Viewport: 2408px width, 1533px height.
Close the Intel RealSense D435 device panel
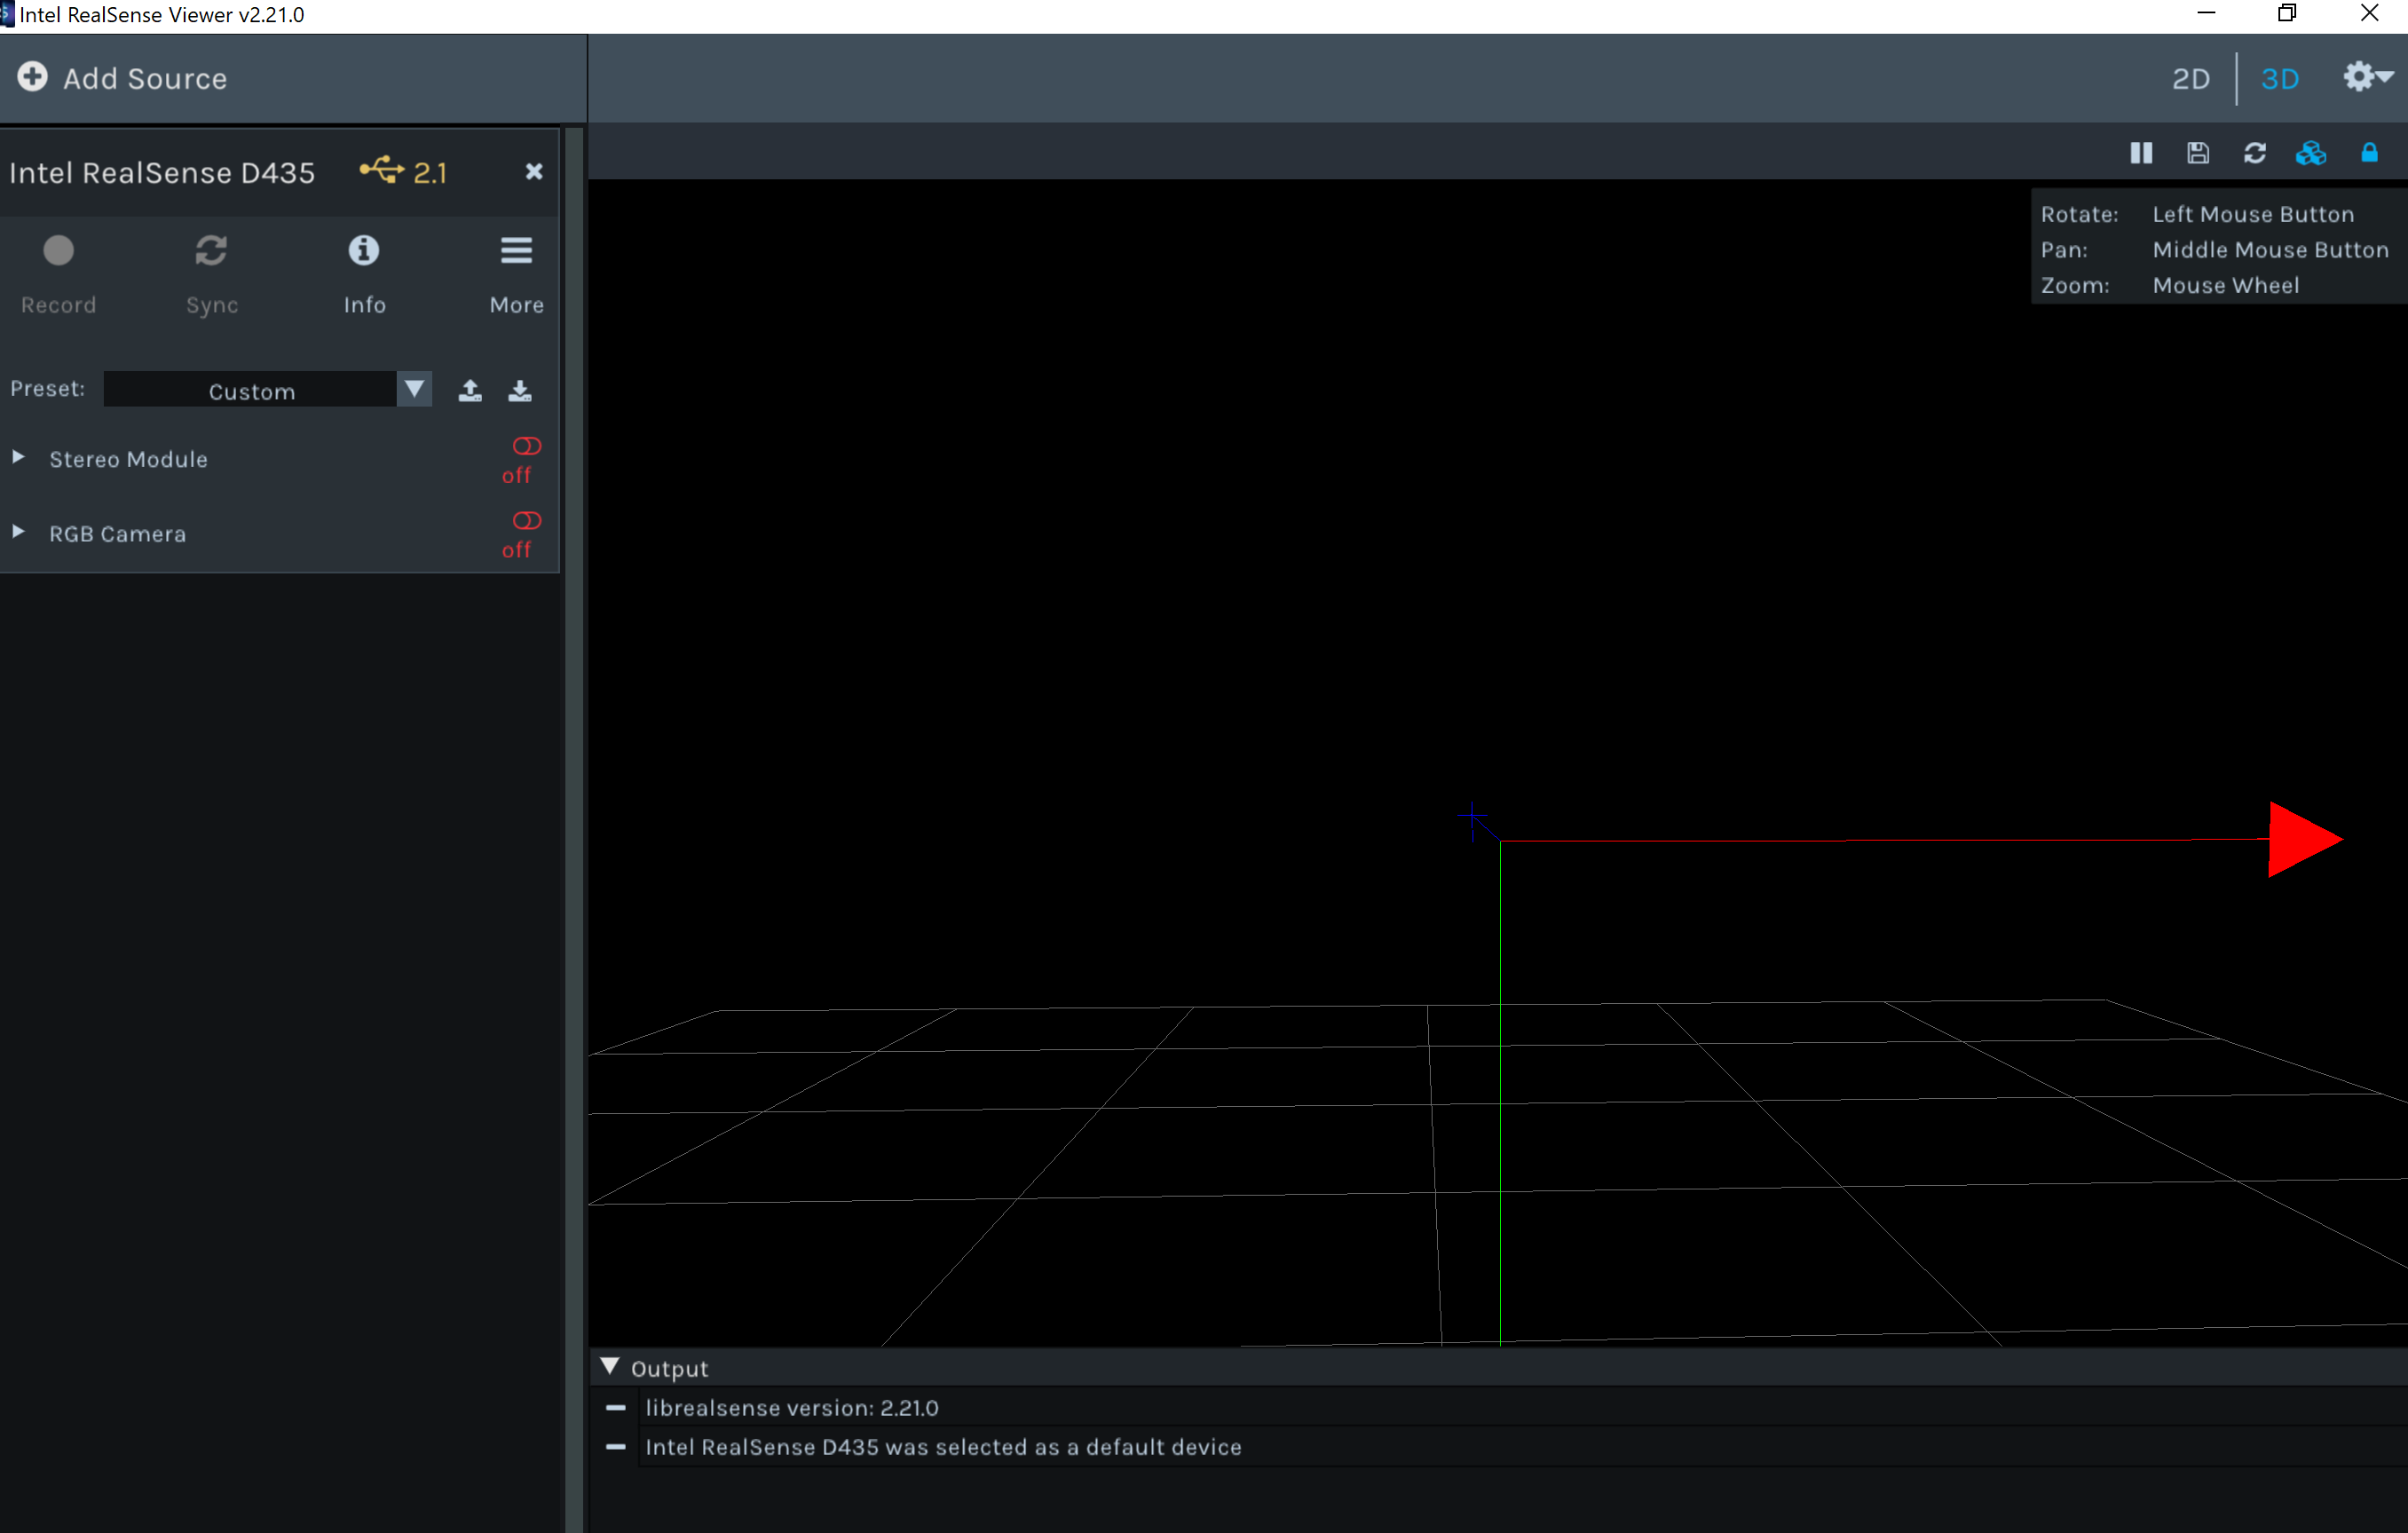(533, 171)
